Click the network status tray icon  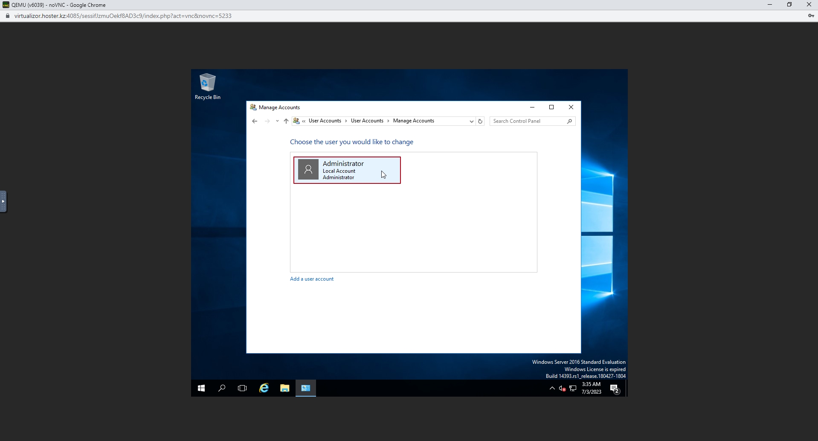(573, 389)
